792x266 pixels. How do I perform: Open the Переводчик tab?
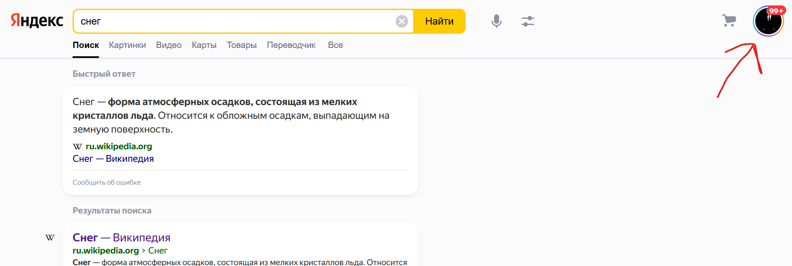click(291, 45)
